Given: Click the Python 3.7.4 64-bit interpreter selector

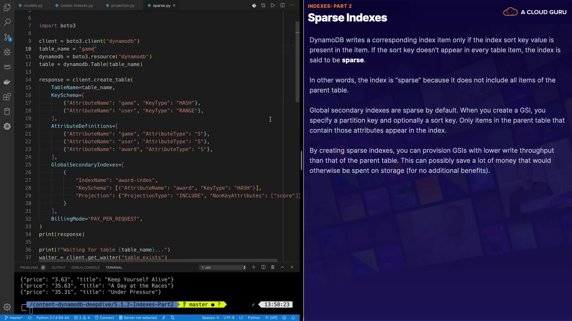Looking at the screenshot, I should 53,318.
